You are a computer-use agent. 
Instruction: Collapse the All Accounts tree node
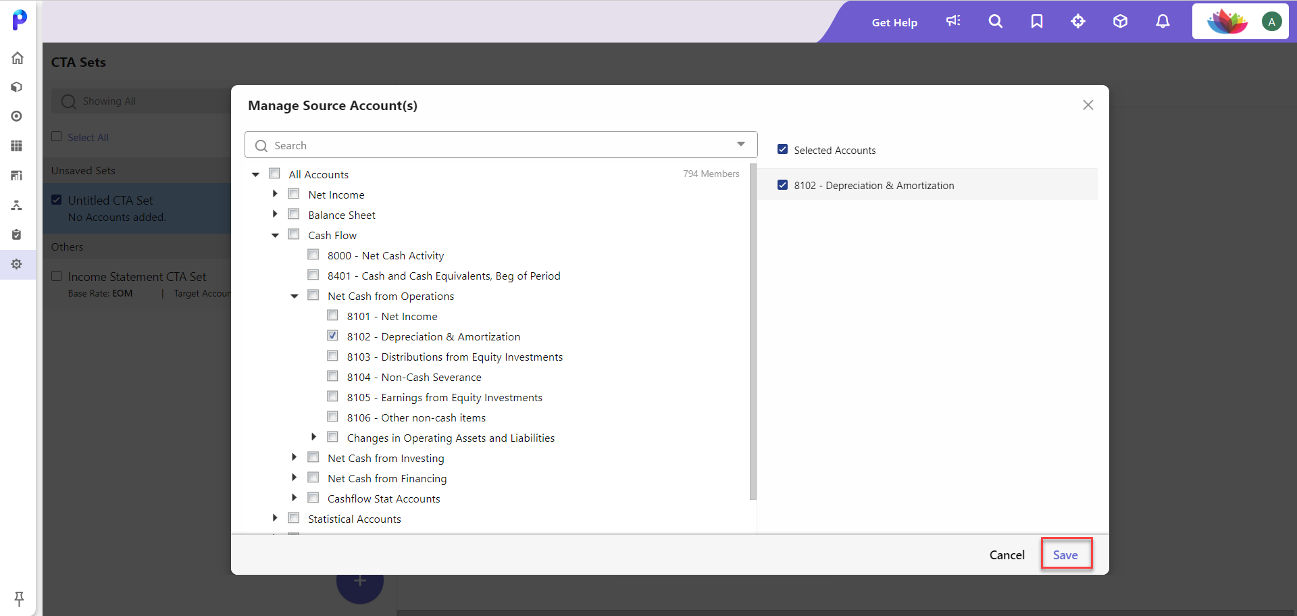click(x=255, y=174)
